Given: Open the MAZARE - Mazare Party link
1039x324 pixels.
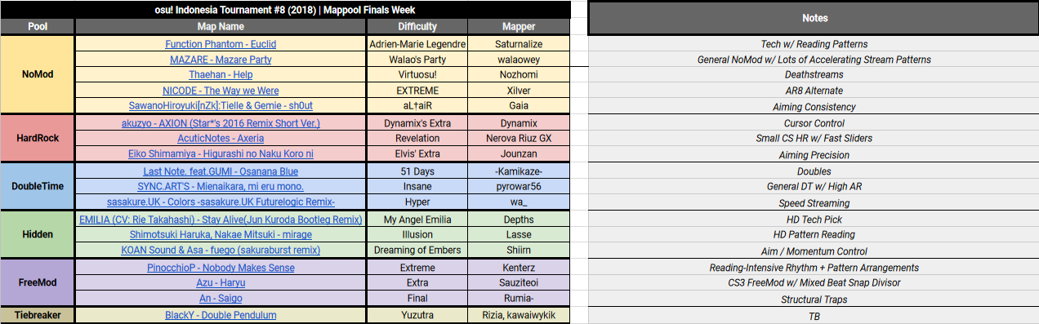Looking at the screenshot, I should [x=221, y=60].
